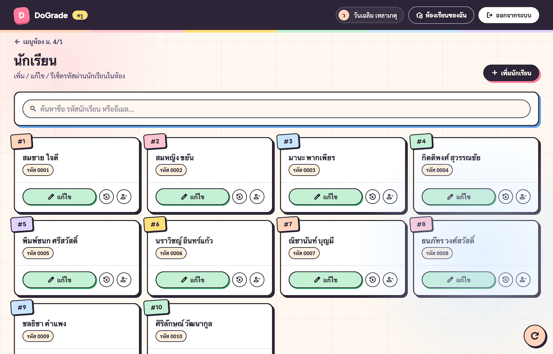
Task: Reset password for student สมชาย ใจดี
Action: coord(107,197)
